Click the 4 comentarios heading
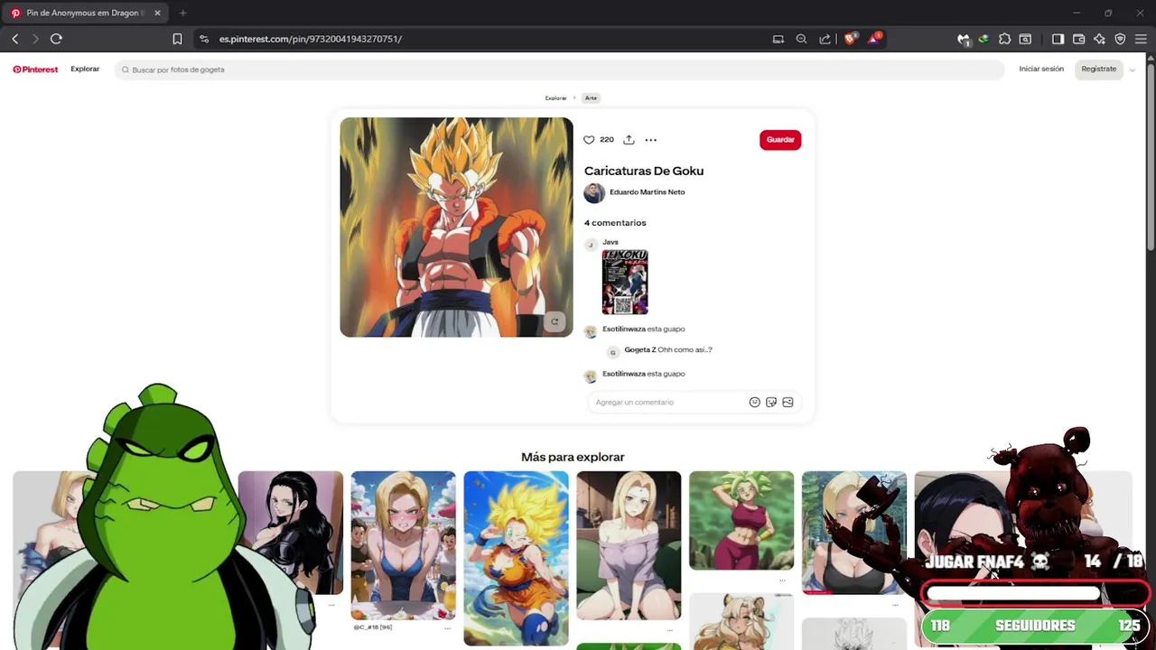The width and height of the screenshot is (1156, 650). tap(615, 223)
